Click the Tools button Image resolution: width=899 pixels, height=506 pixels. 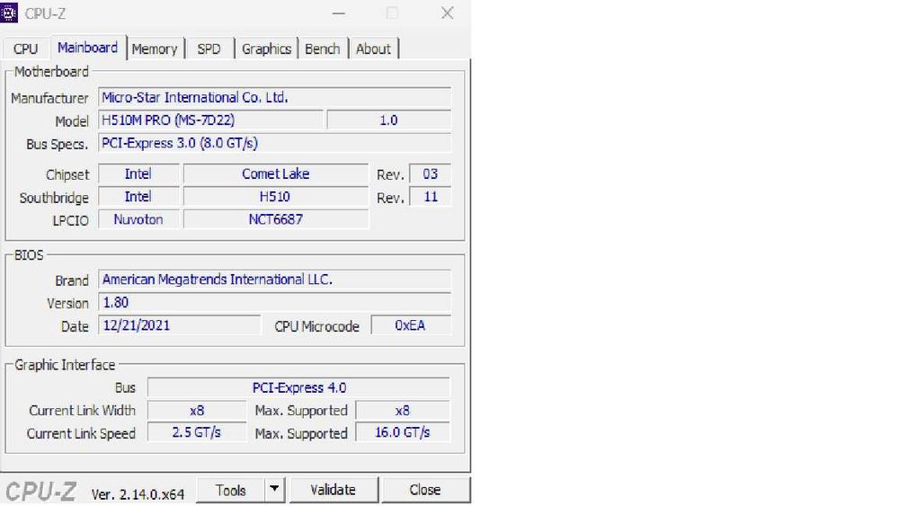click(230, 490)
